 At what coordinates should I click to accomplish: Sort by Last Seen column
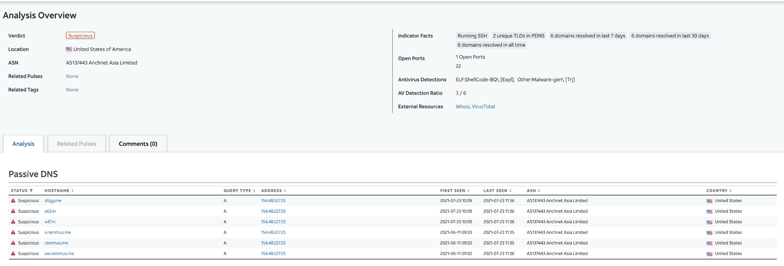tap(510, 191)
